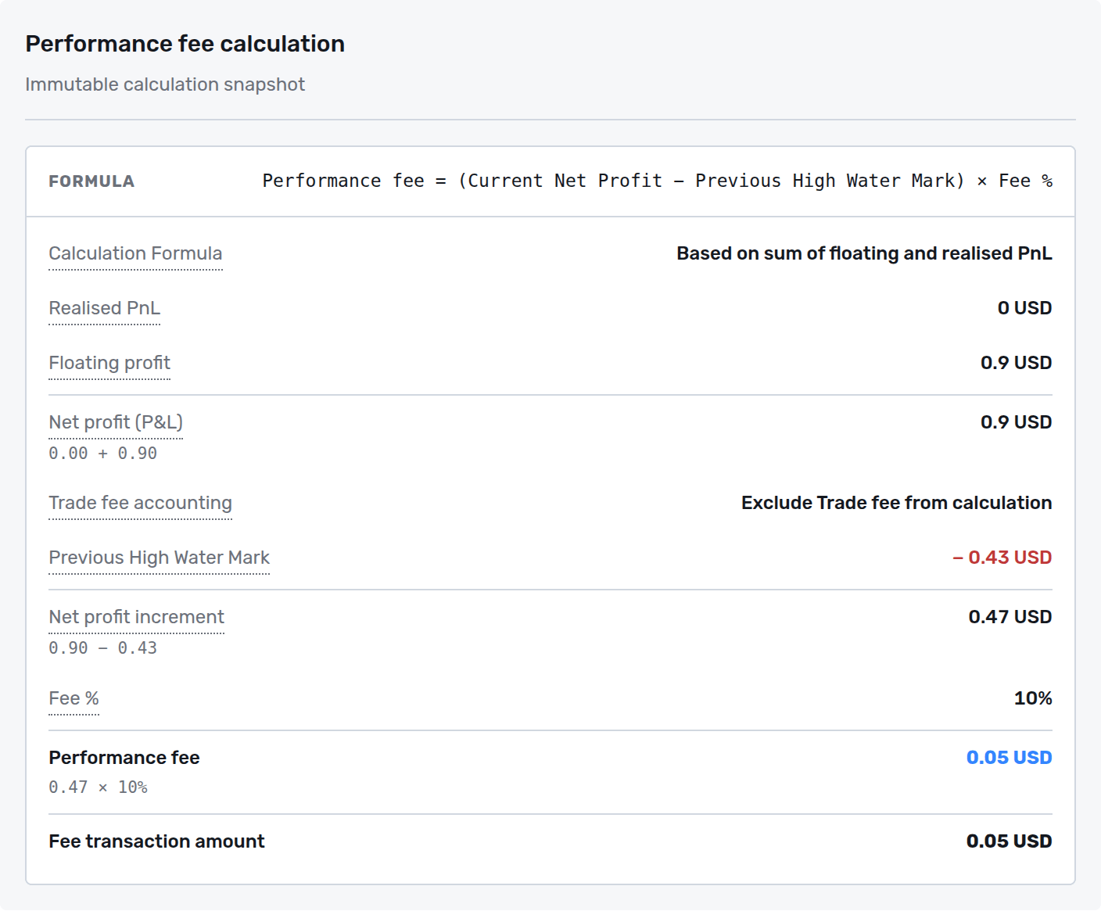Click the blue 0.05 USD performance fee
This screenshot has height=911, width=1101.
point(1010,758)
